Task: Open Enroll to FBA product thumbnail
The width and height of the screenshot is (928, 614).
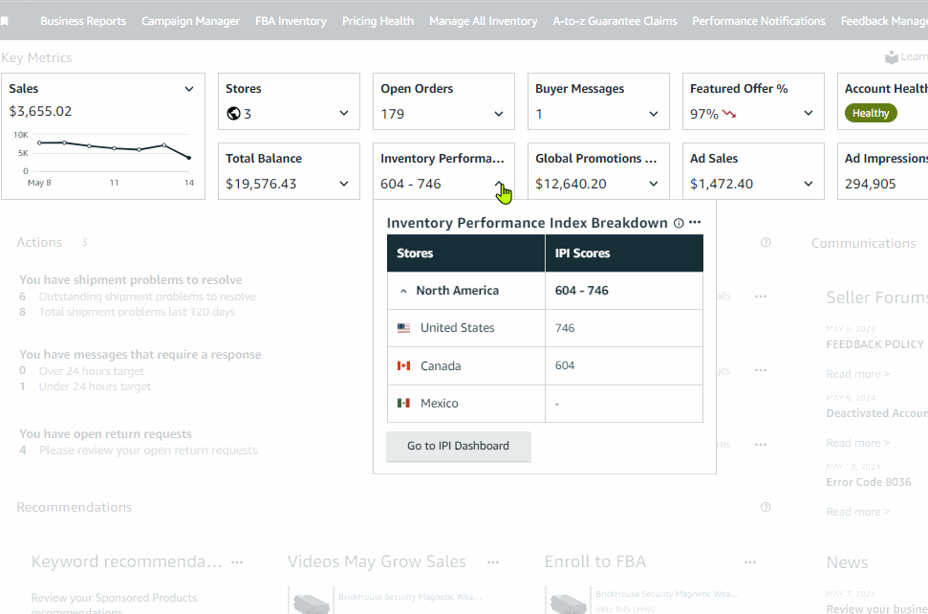Action: pyautogui.click(x=567, y=601)
